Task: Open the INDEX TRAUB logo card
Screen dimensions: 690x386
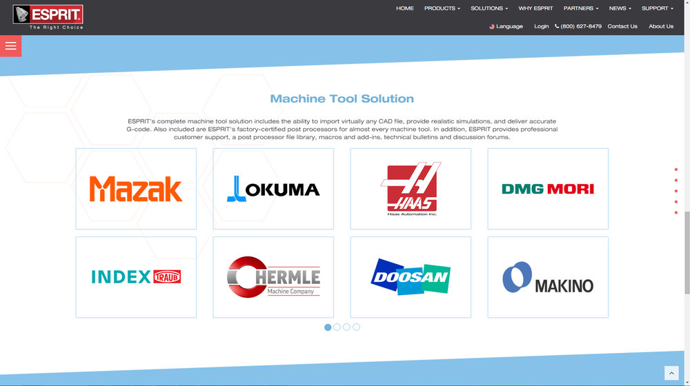Action: (x=136, y=277)
